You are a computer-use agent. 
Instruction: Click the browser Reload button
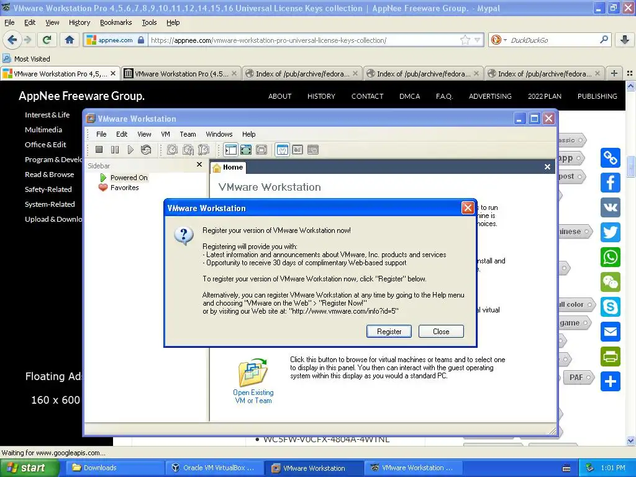[47, 40]
